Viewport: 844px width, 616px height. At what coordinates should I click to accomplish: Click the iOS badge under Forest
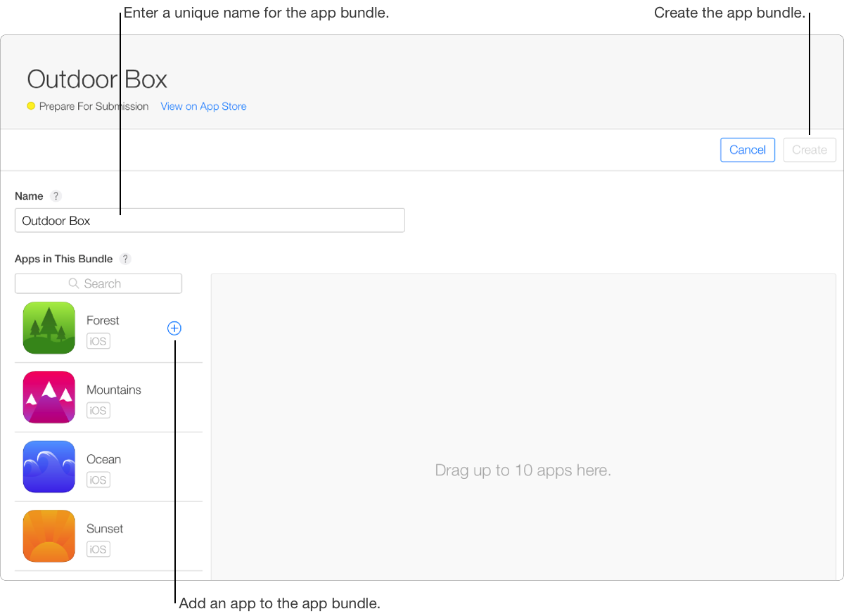click(98, 340)
